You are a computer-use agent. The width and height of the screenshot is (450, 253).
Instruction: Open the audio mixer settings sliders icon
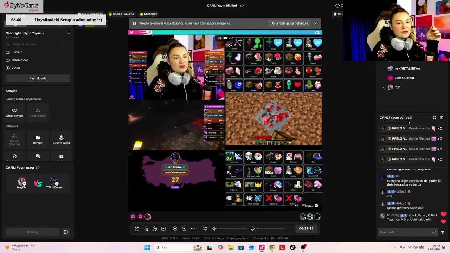coord(205,228)
